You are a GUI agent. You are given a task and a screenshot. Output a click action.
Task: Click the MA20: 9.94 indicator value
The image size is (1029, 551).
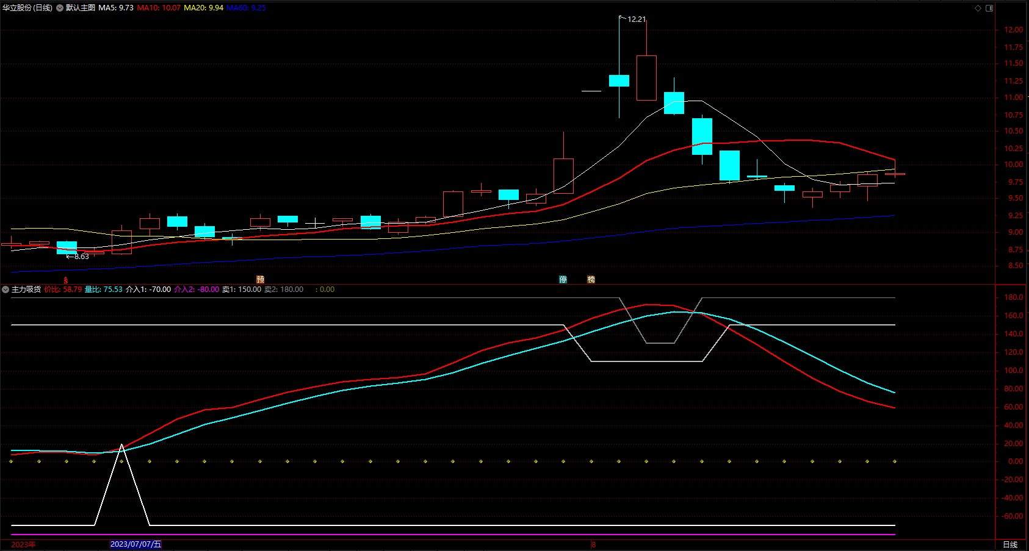point(204,8)
